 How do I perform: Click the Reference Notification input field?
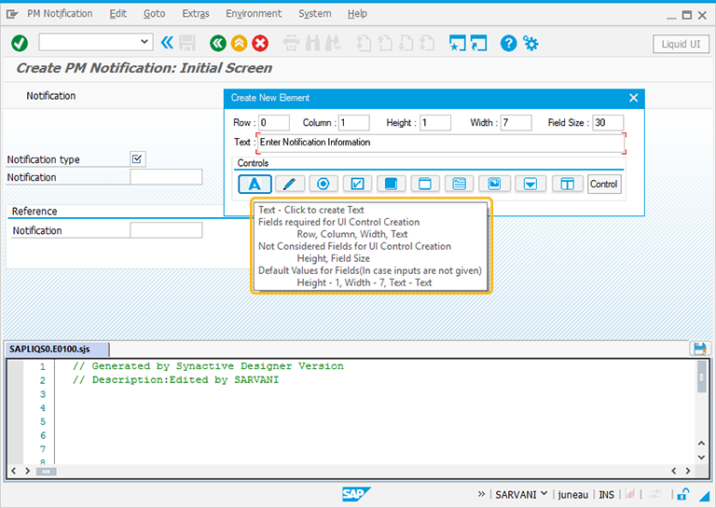166,230
